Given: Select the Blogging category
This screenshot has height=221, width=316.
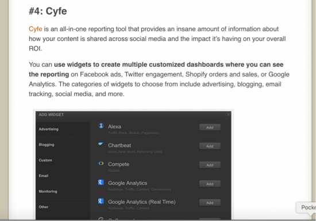Looking at the screenshot, I should pyautogui.click(x=63, y=144).
